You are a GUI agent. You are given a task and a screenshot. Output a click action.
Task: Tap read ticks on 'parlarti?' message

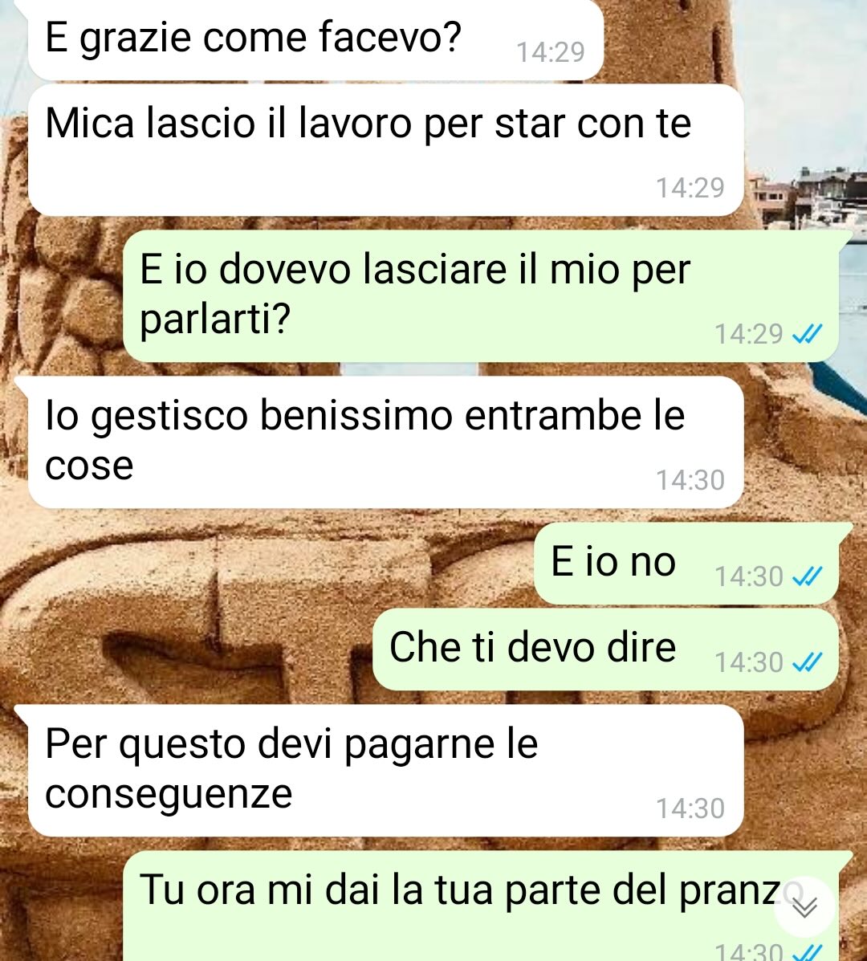(807, 334)
